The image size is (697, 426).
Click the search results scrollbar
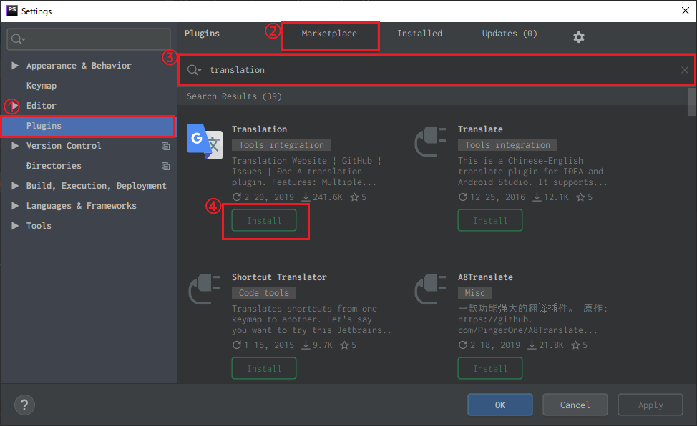(692, 104)
